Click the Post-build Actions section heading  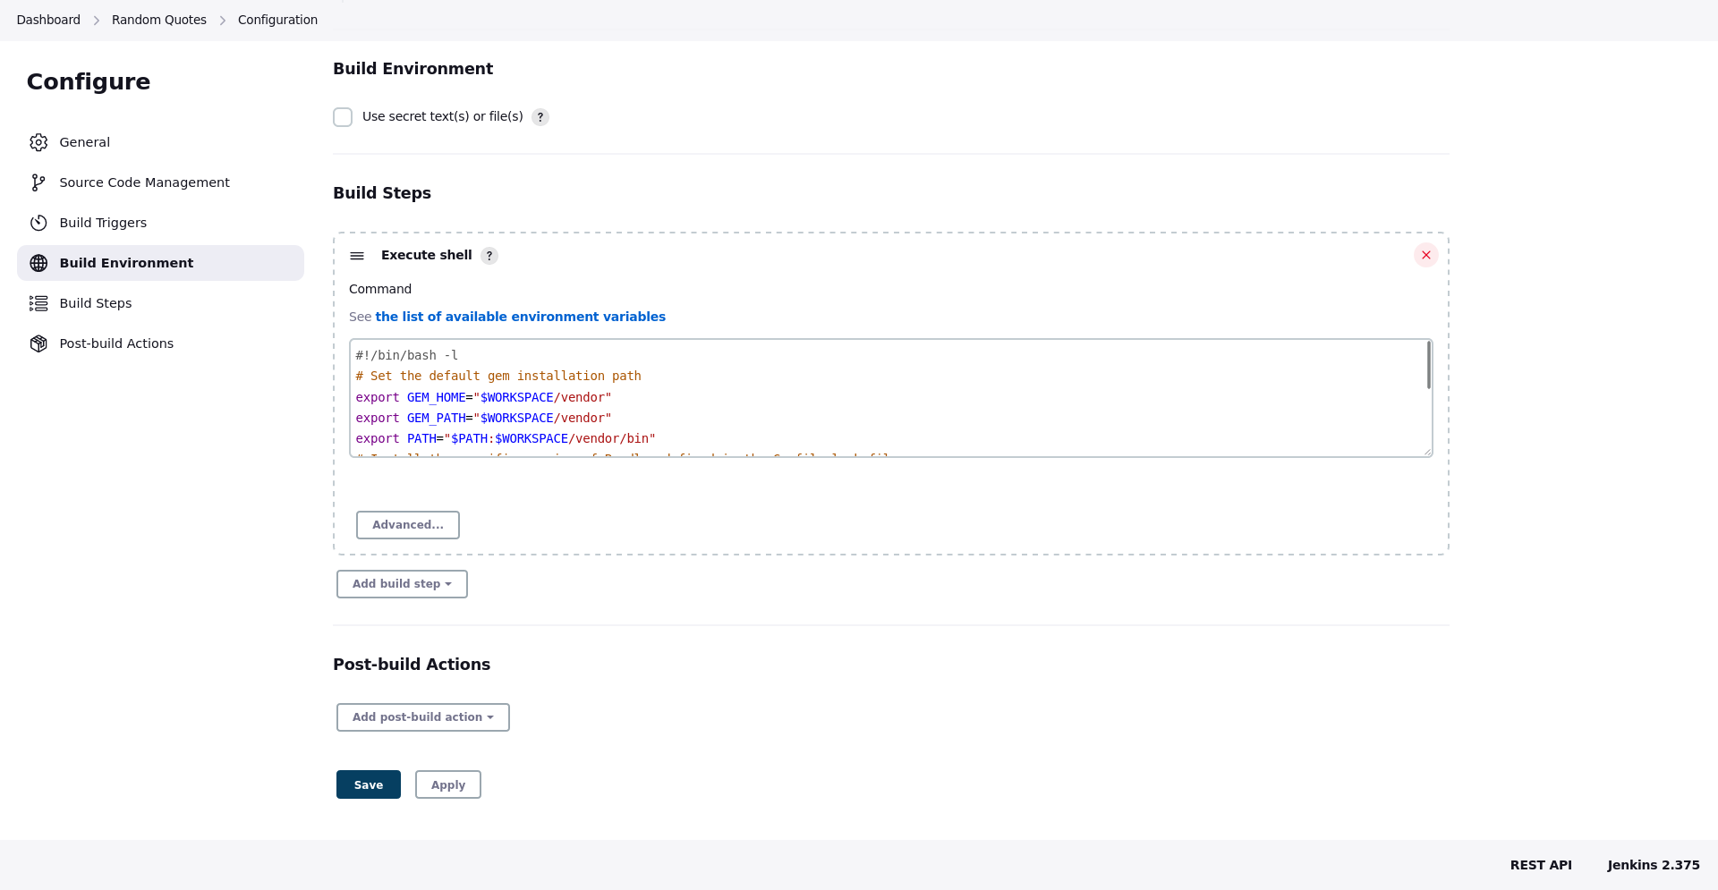tap(412, 665)
